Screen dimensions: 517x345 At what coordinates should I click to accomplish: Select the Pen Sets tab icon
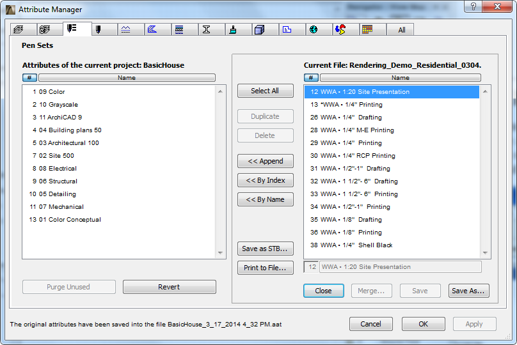point(77,29)
